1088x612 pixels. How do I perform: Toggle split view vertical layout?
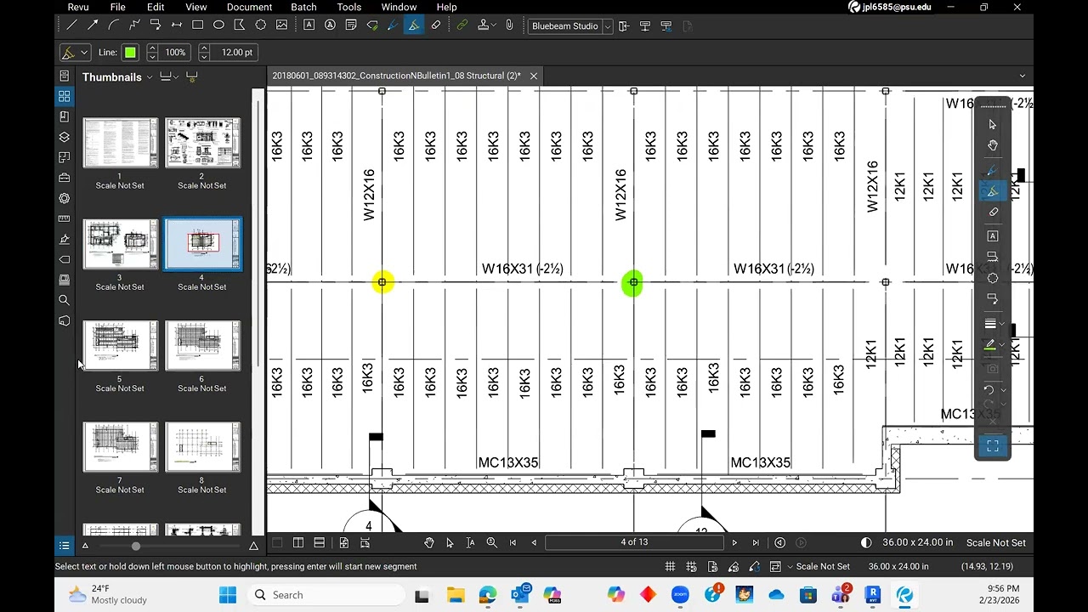pyautogui.click(x=298, y=542)
